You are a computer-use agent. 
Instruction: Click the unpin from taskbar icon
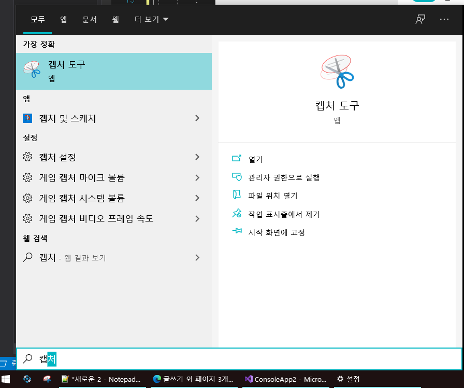(x=237, y=213)
